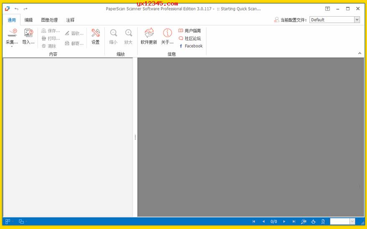Click the undo arrow in title bar
The height and width of the screenshot is (229, 367).
(16, 9)
